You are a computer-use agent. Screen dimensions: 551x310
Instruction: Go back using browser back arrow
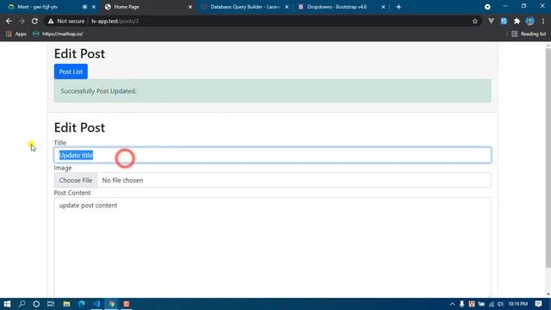(x=9, y=21)
